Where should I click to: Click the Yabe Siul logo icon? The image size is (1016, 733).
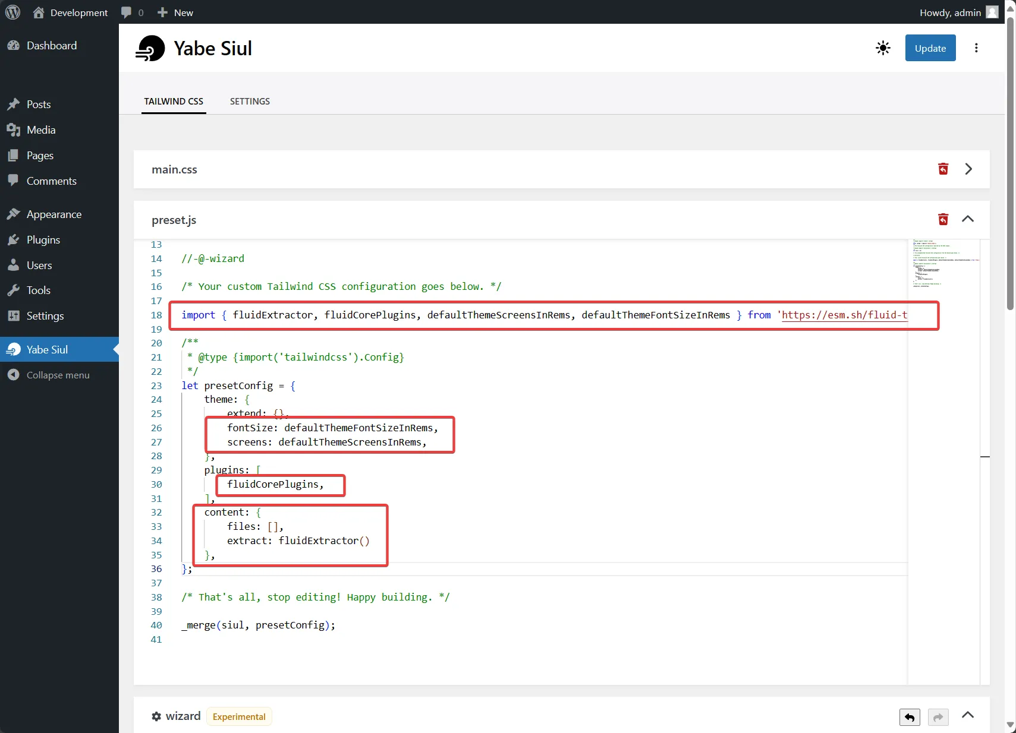click(x=150, y=48)
